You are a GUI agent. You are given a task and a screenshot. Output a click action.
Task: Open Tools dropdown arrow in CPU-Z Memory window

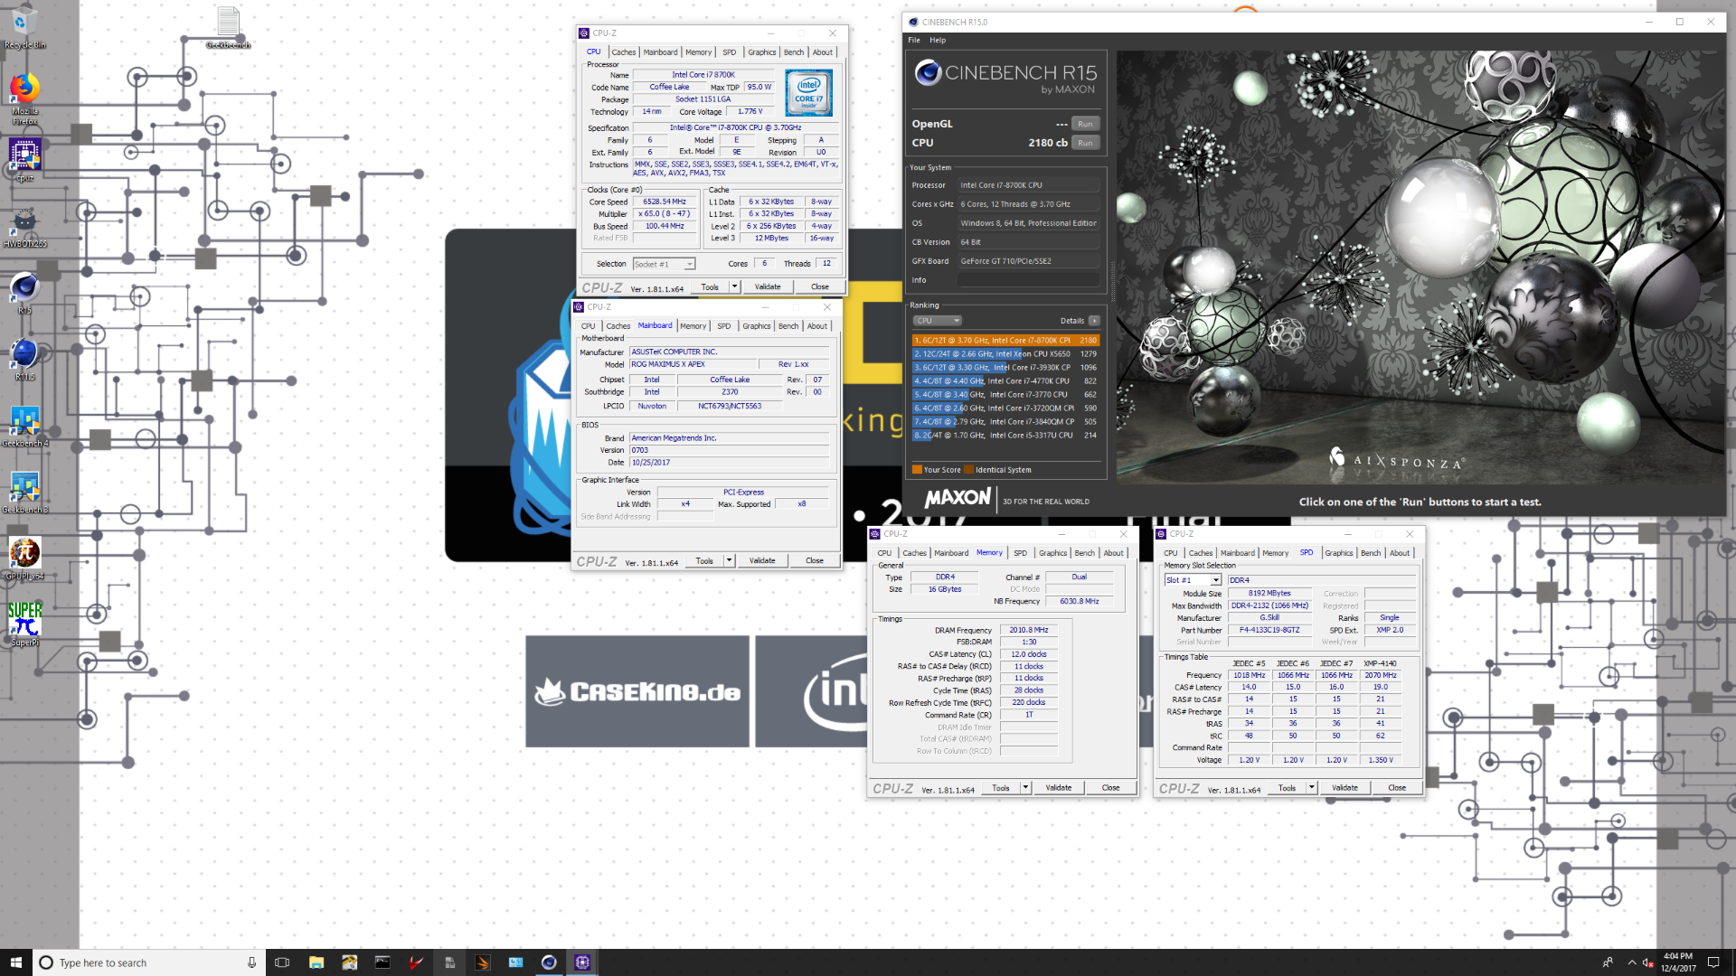1025,787
